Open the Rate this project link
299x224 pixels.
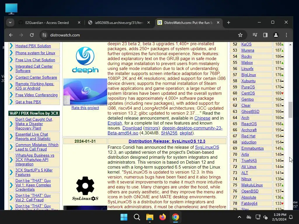85,108
